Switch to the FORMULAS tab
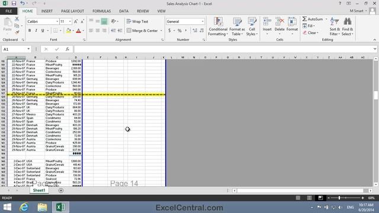This screenshot has height=213, width=379. coord(101,11)
